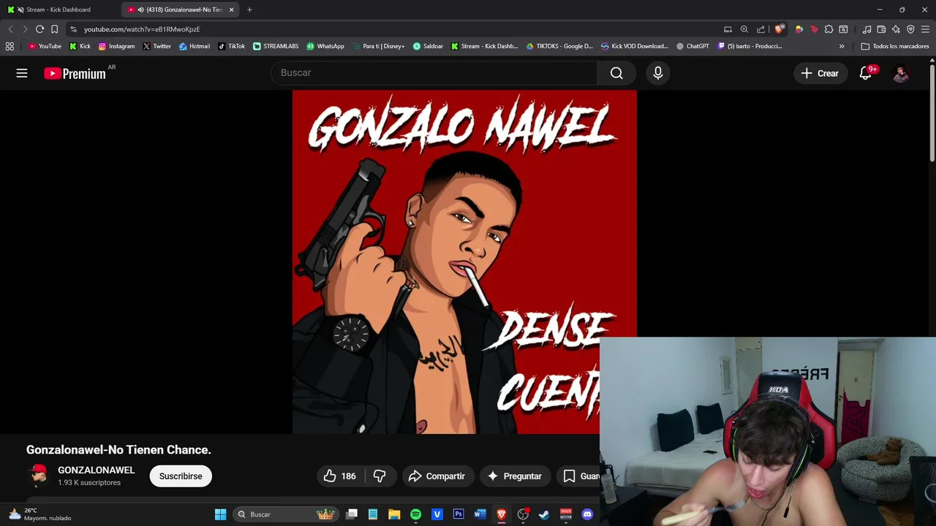This screenshot has height=526, width=936.
Task: Dislike the video with thumbs-down
Action: tap(380, 476)
